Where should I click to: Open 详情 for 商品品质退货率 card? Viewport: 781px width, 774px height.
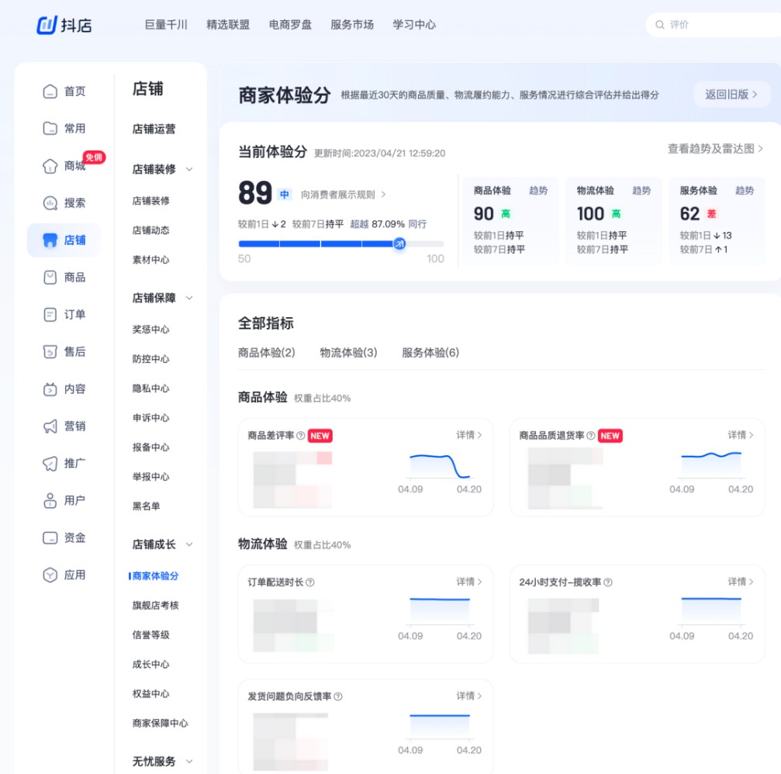tap(741, 435)
